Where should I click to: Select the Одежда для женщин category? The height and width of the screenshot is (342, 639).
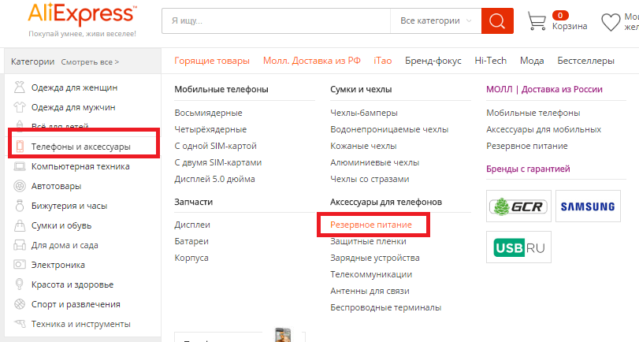click(x=74, y=87)
